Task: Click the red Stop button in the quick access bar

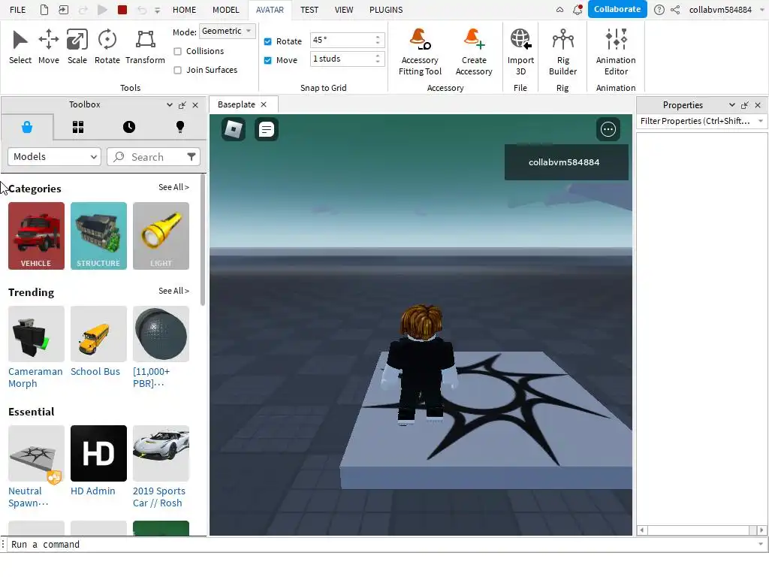Action: pos(122,9)
